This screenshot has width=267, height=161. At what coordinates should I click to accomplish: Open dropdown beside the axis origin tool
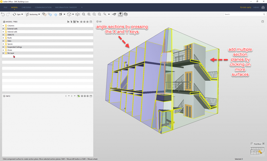click(x=109, y=14)
